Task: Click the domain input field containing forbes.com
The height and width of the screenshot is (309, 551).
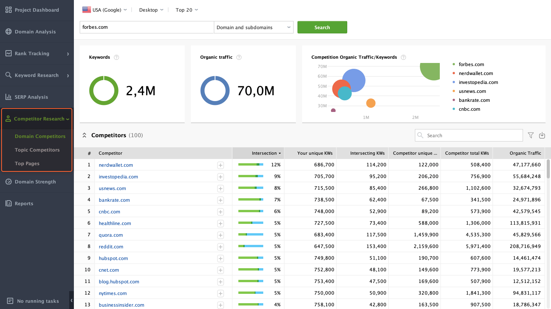Action: pos(147,27)
